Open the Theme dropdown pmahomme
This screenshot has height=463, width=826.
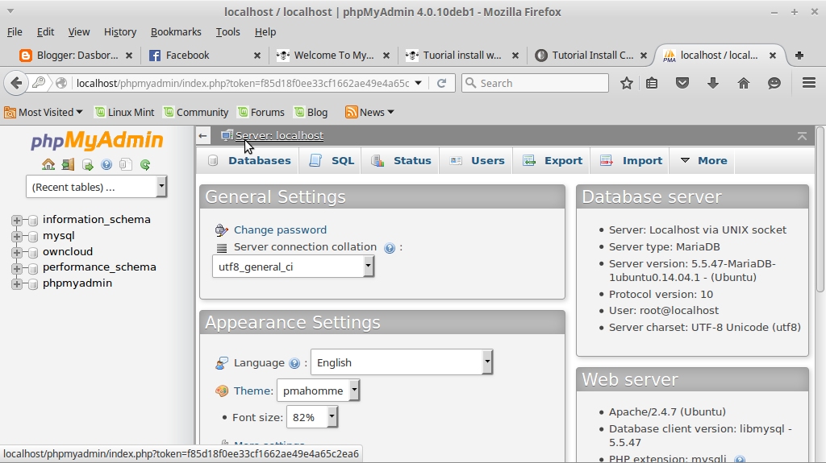(x=318, y=391)
